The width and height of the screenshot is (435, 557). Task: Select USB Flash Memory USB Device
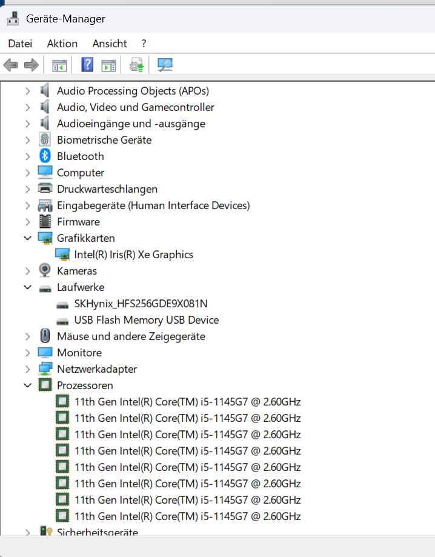click(x=146, y=320)
